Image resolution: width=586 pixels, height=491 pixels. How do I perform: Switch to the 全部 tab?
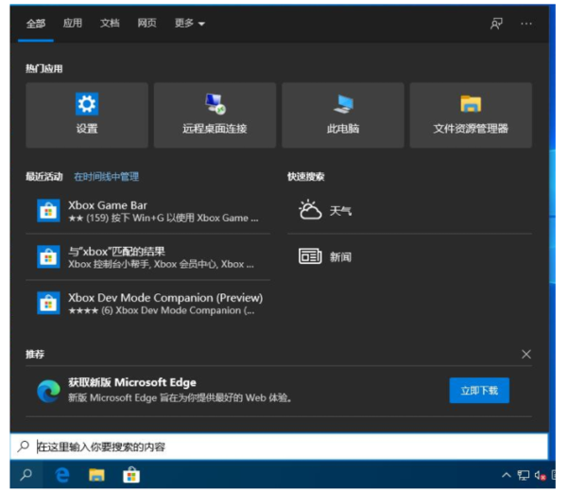pos(36,24)
